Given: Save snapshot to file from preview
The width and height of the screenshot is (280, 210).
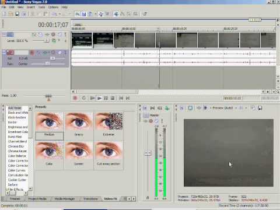Looking at the screenshot, I should click(x=260, y=108).
